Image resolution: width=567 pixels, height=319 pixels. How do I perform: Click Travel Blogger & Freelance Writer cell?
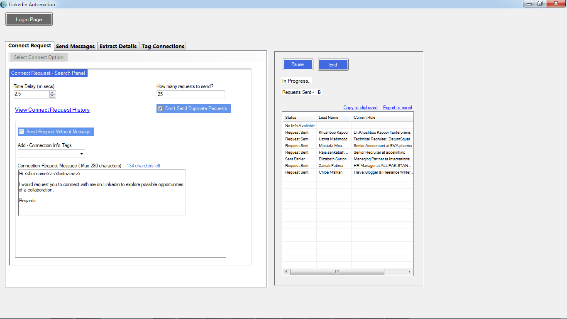[x=382, y=172]
